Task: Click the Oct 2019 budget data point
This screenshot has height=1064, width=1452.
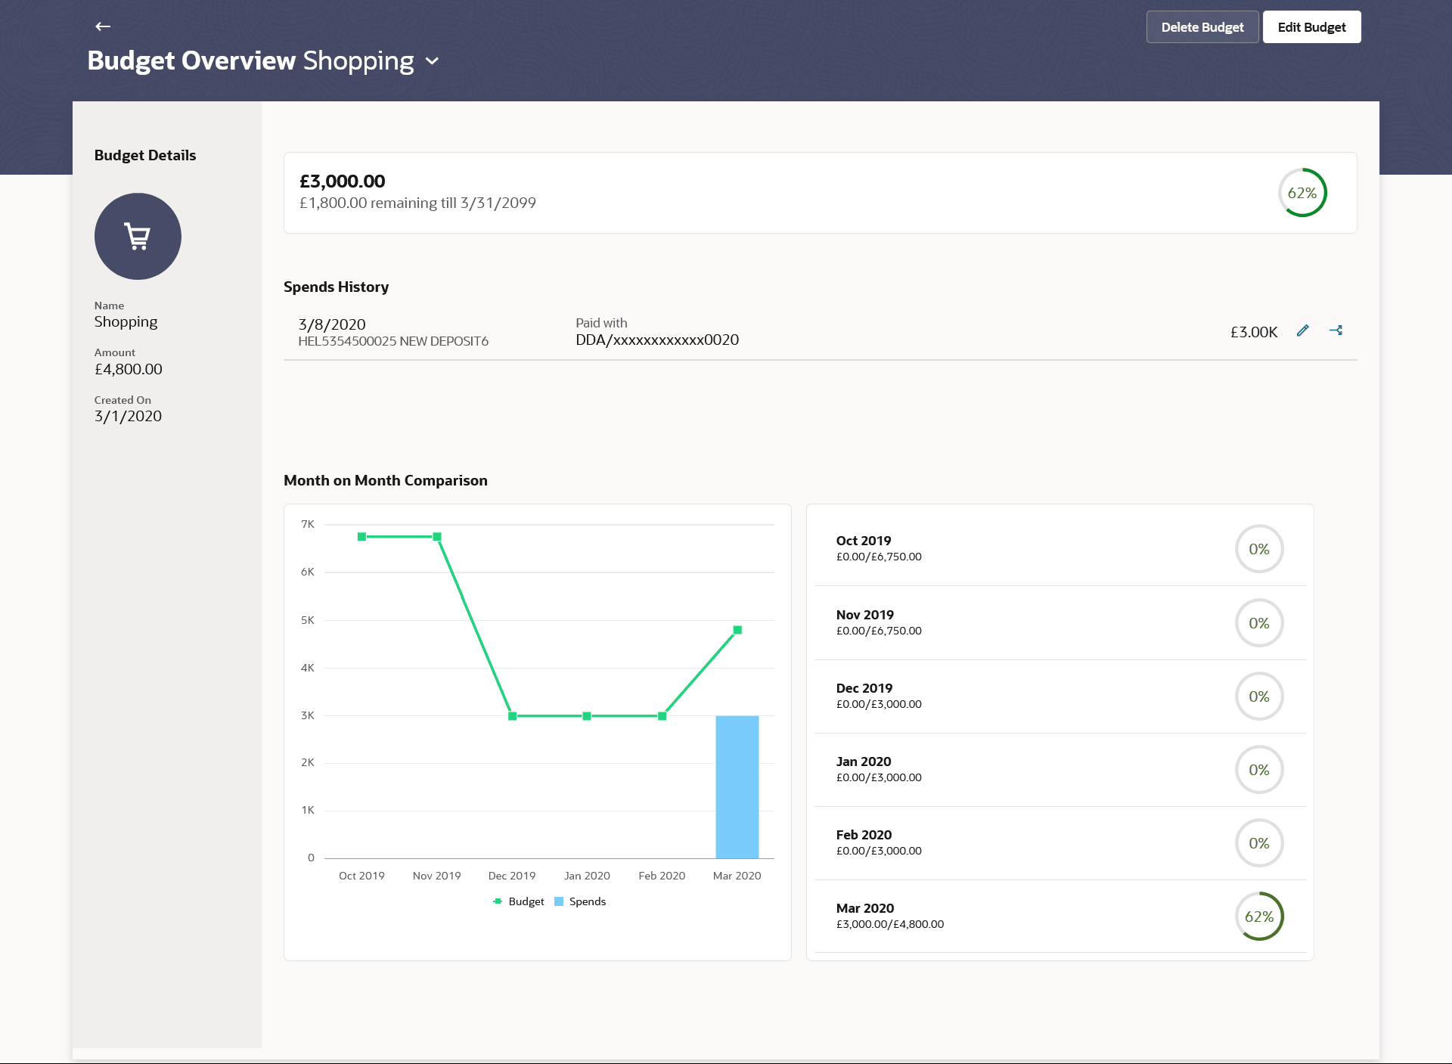Action: (361, 537)
